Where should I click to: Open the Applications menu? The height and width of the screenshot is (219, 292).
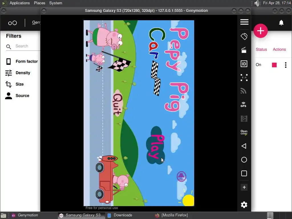(20, 3)
